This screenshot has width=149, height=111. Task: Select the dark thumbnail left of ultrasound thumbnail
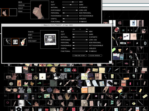tap(7, 42)
